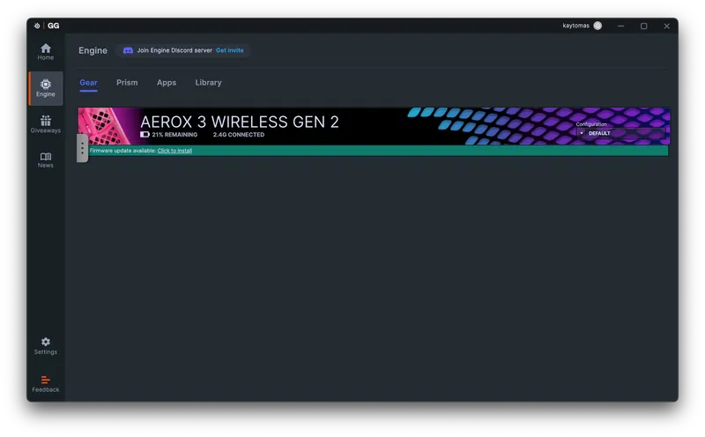Open the three-dot device drag handle
This screenshot has height=437, width=705.
(x=82, y=148)
